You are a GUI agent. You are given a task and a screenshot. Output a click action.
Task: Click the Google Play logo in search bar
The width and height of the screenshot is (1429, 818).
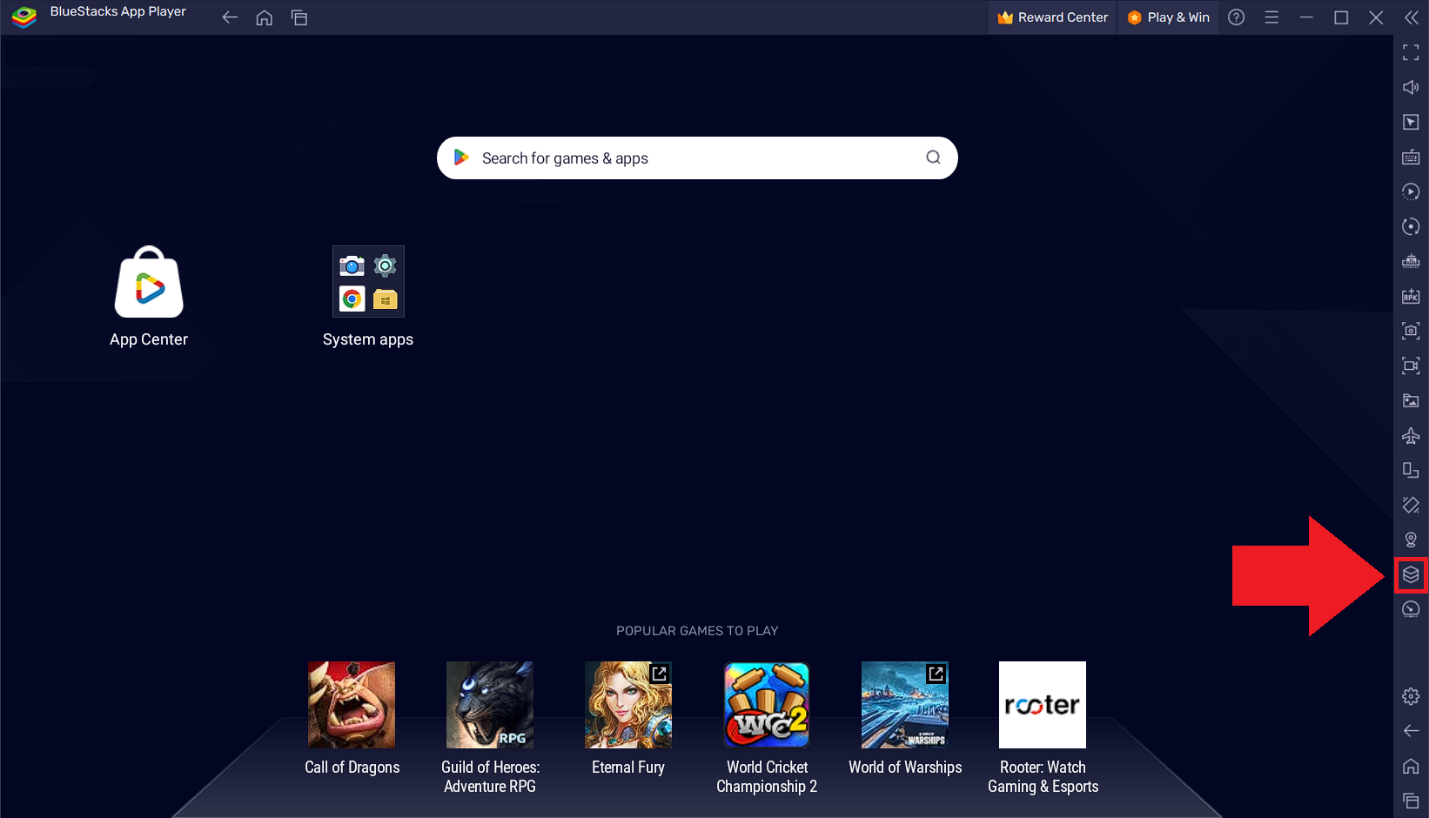click(461, 158)
